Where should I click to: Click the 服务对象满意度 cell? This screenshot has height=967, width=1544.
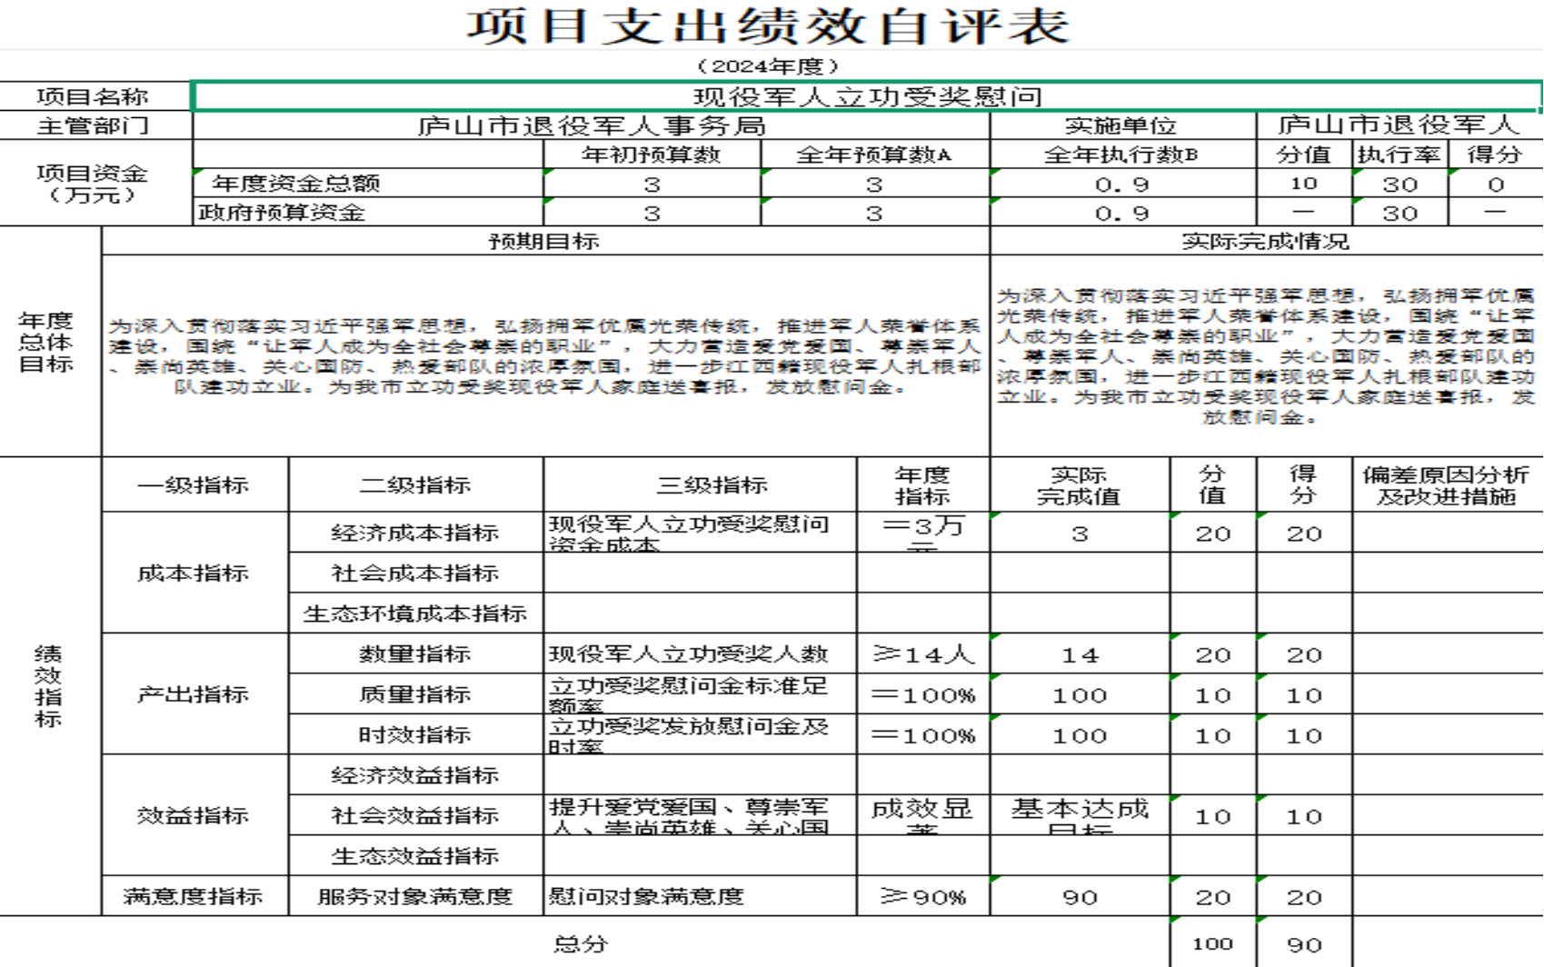coord(414,896)
